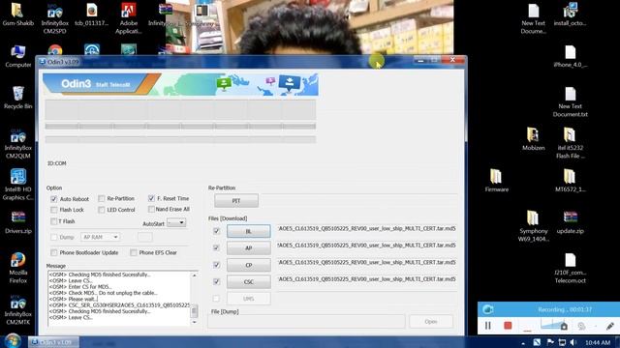Image resolution: width=620 pixels, height=348 pixels.
Task: Check Nand Erase All option
Action: pos(151,209)
